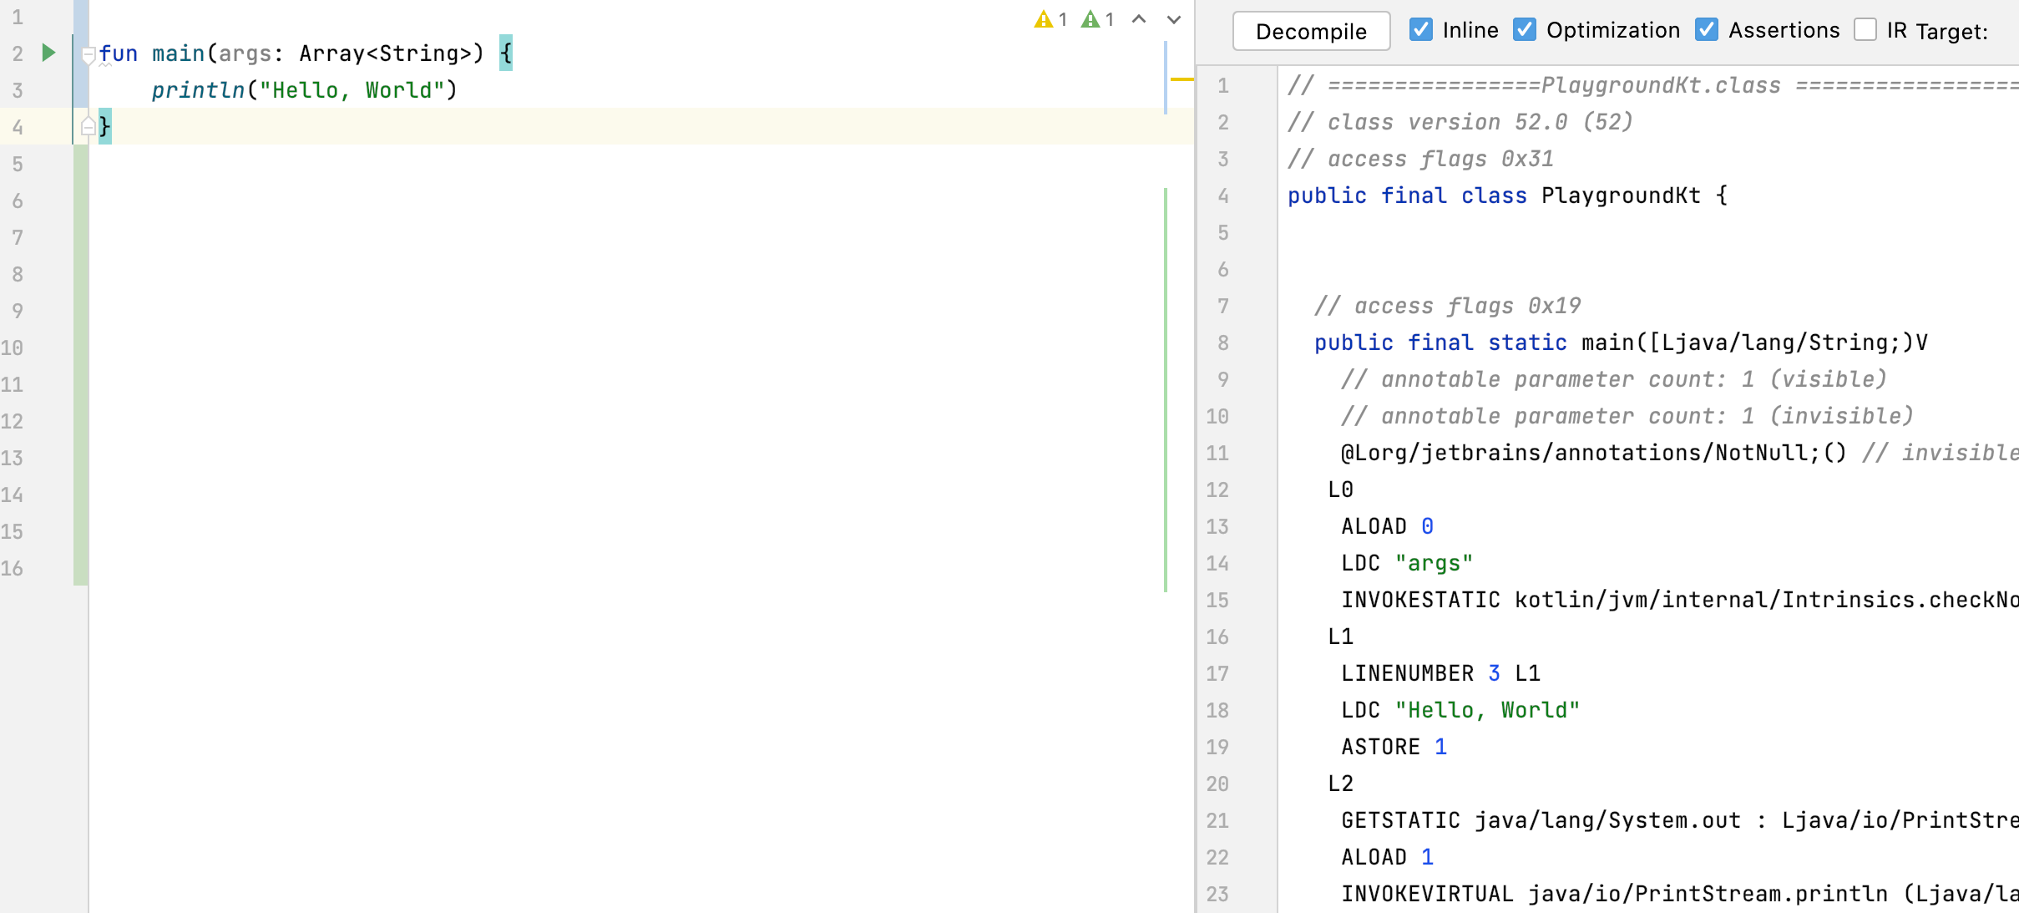Viewport: 2019px width, 913px height.
Task: Collapse the main function fold marker
Action: [x=89, y=55]
